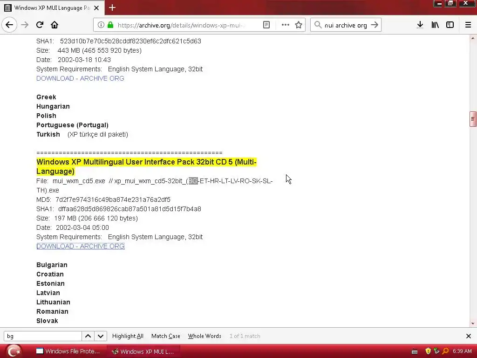The width and height of the screenshot is (477, 358).
Task: Click the 'Polish' language entry
Action: (46, 116)
